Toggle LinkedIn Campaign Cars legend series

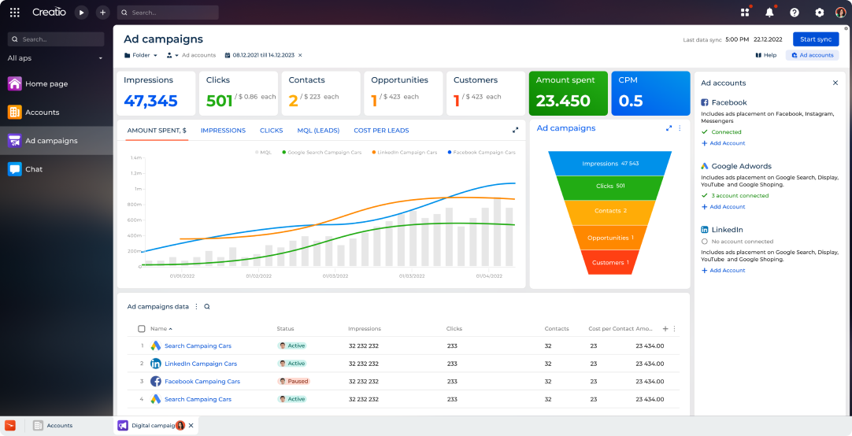406,153
